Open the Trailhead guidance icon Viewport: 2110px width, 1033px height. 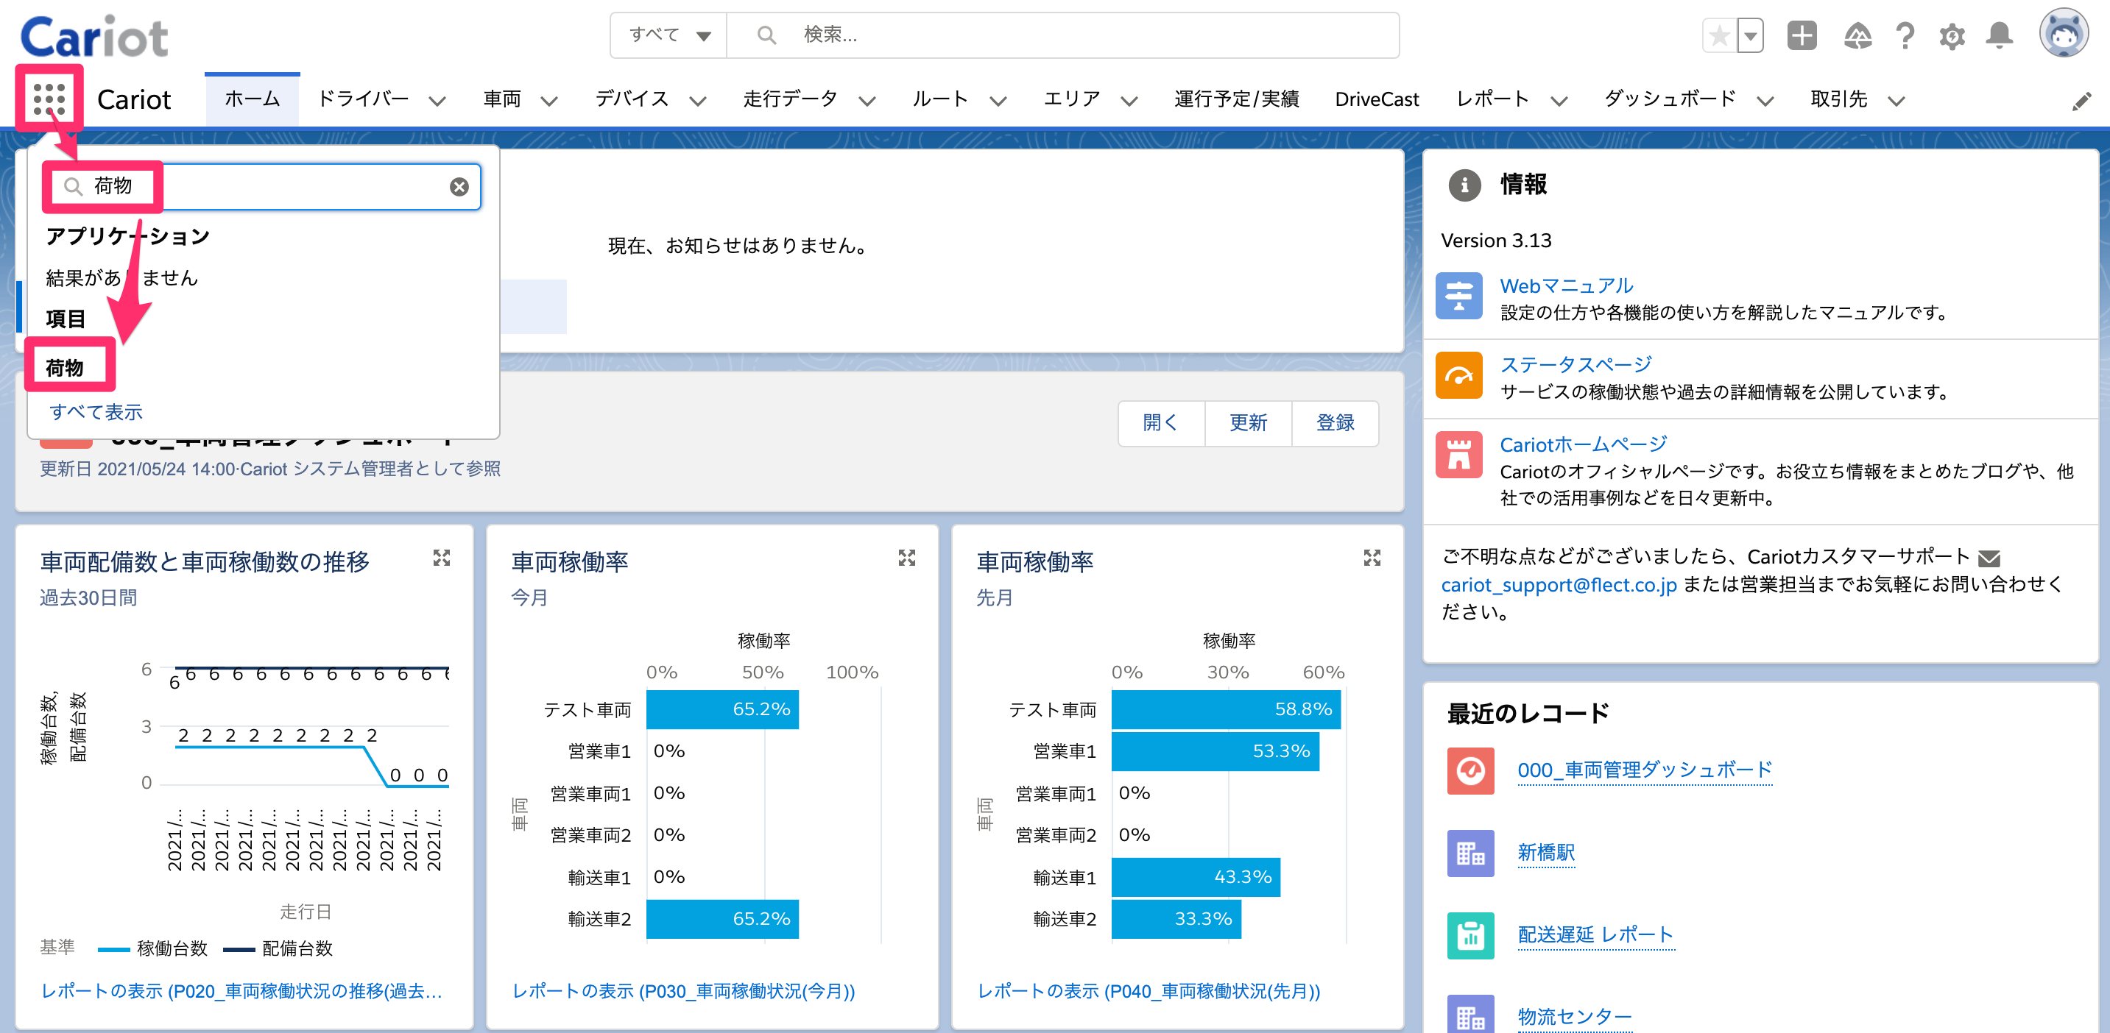pyautogui.click(x=1857, y=35)
